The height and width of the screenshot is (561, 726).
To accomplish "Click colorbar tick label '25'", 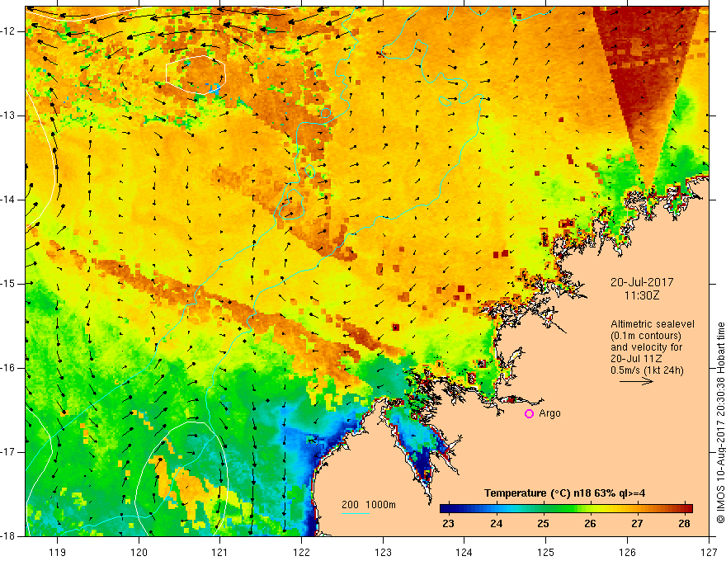I will tap(543, 524).
